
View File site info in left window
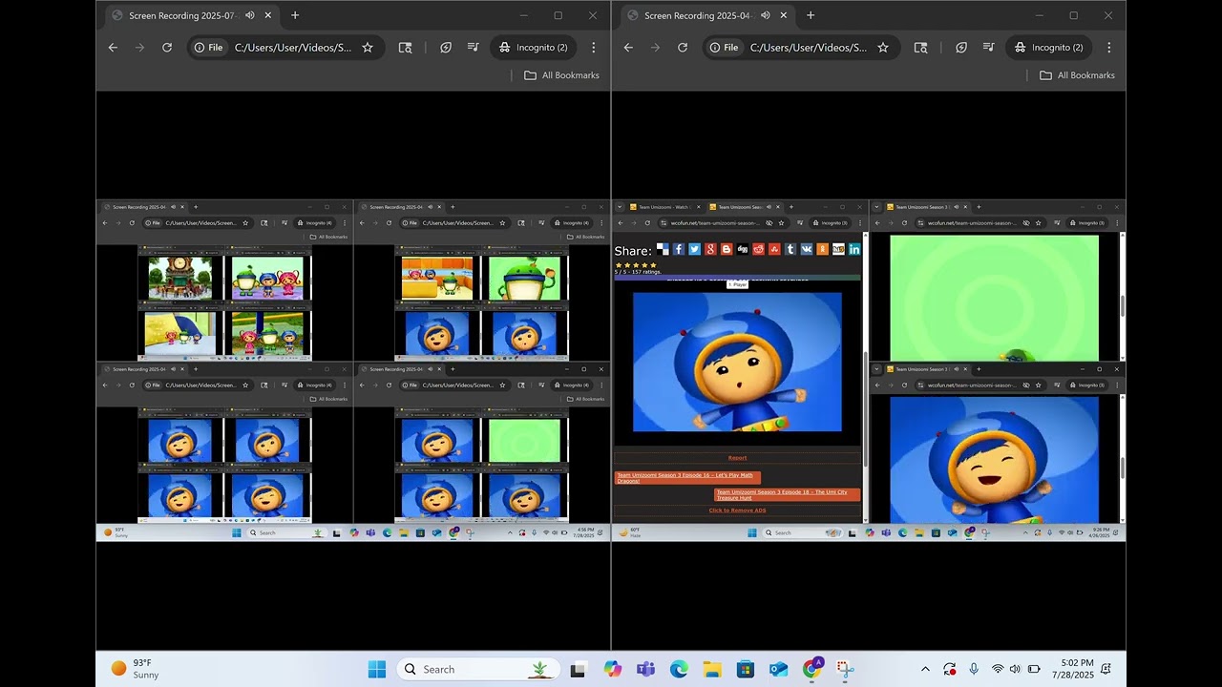207,48
